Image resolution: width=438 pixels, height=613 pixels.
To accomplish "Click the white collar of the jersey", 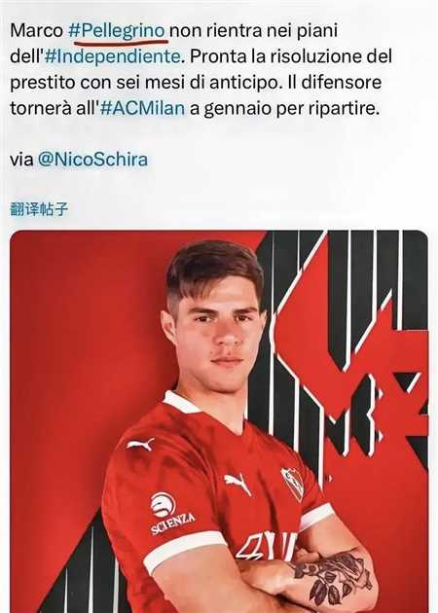I will pos(182,402).
